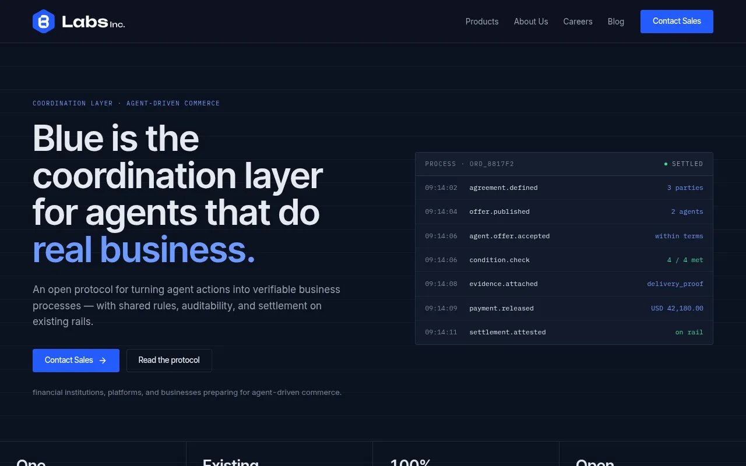Click the payment.released event name
Image resolution: width=746 pixels, height=466 pixels.
click(x=501, y=308)
